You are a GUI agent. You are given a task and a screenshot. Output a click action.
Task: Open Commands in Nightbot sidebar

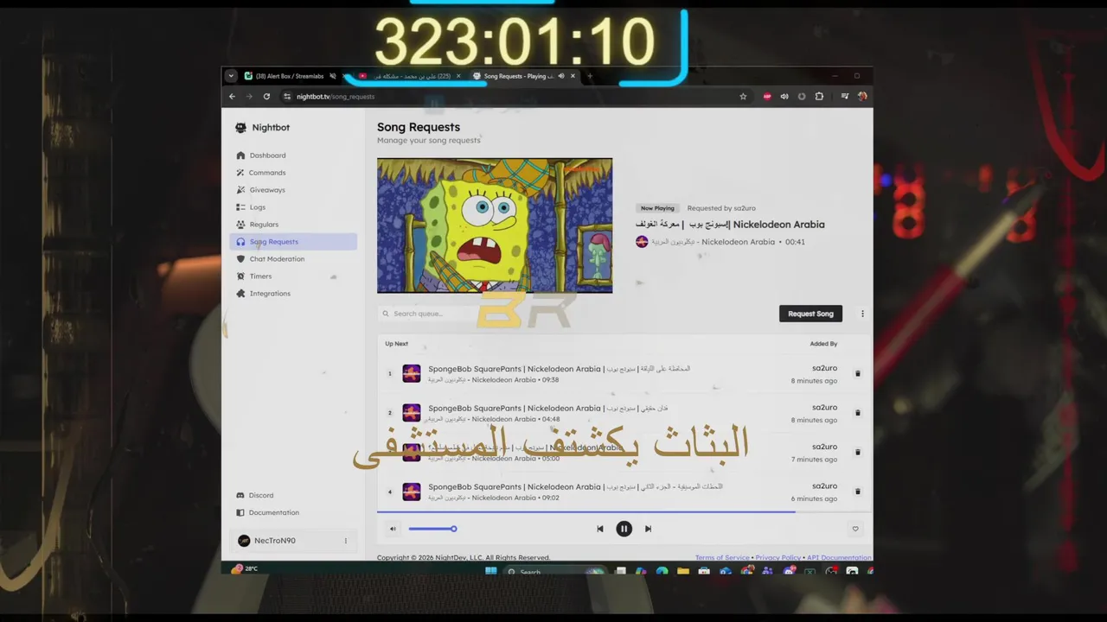pos(293,173)
